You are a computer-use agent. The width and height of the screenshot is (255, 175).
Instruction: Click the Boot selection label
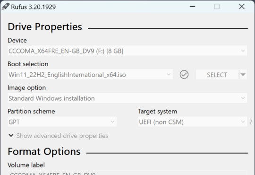pos(28,64)
